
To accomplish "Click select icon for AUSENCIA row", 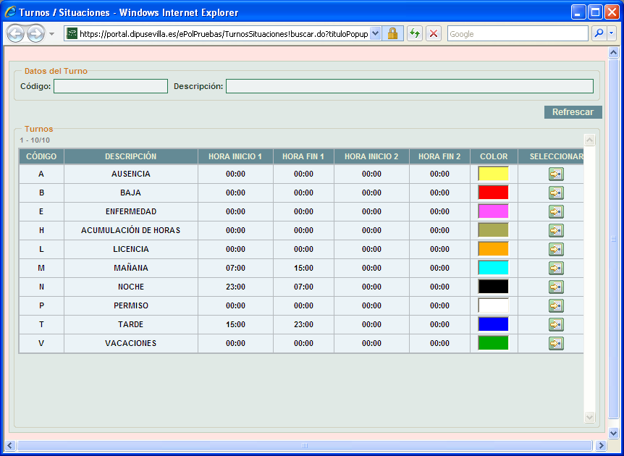I will (x=555, y=174).
